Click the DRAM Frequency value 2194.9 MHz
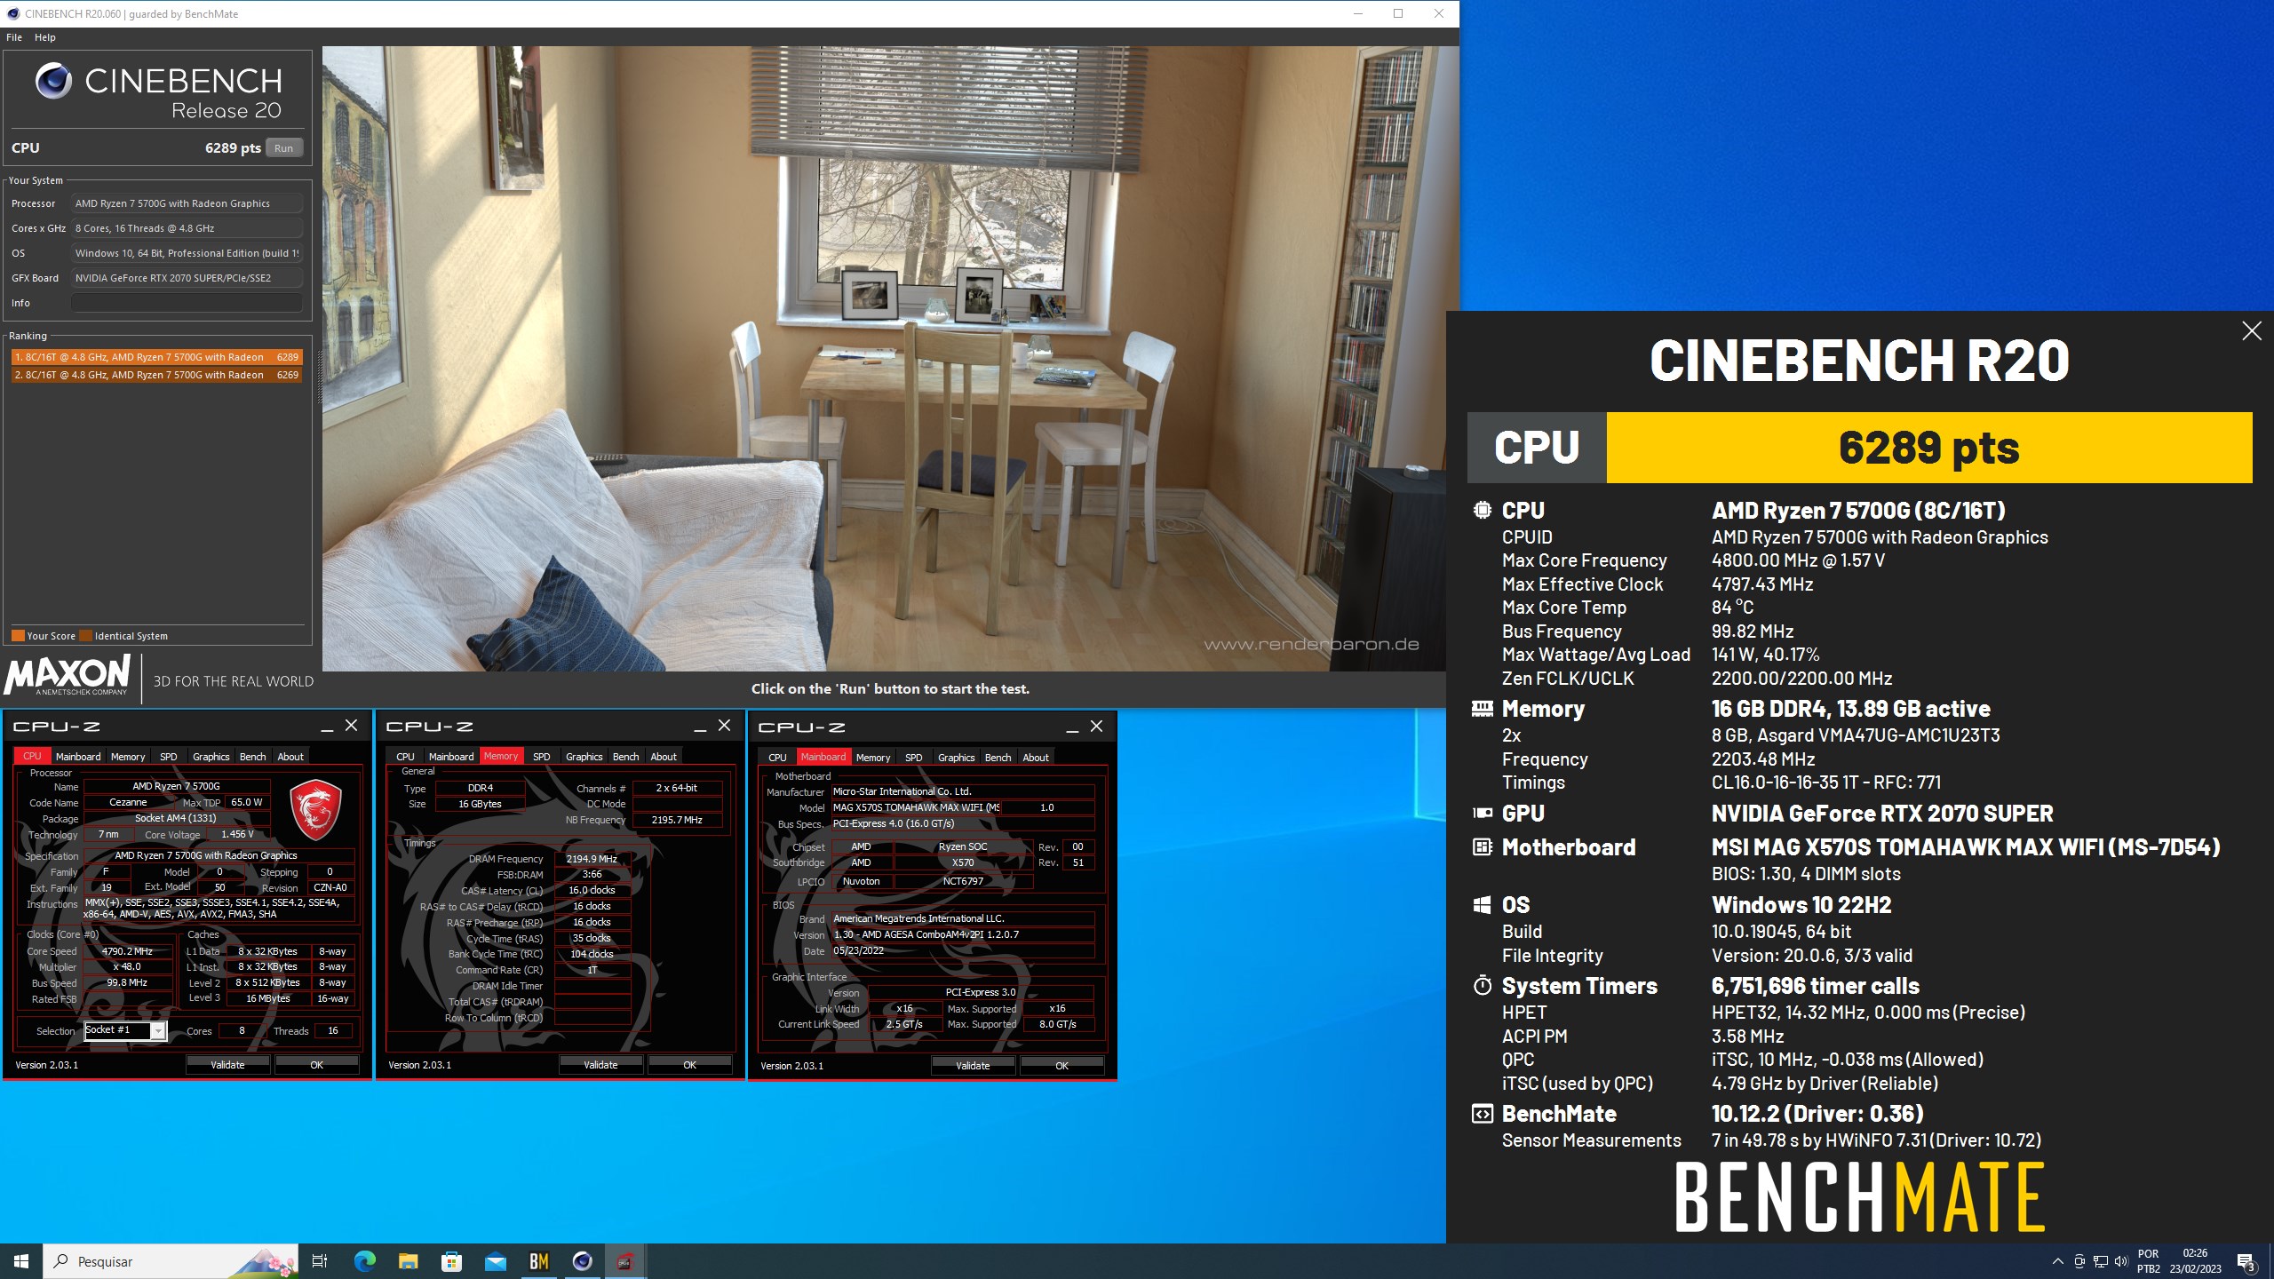Screen dimensions: 2274x1279 (x=592, y=859)
